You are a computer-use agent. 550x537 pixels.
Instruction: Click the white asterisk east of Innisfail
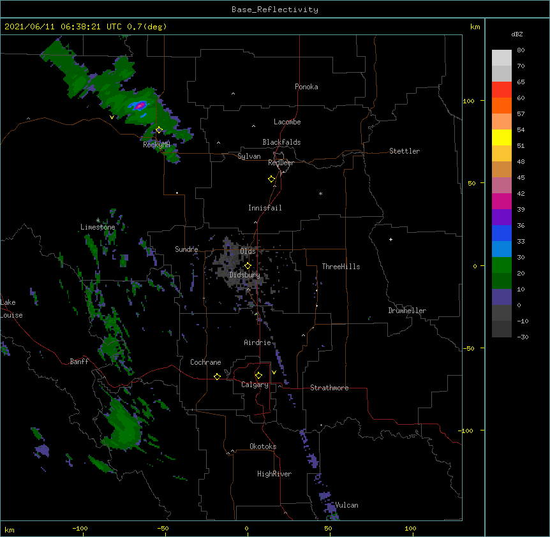[320, 193]
